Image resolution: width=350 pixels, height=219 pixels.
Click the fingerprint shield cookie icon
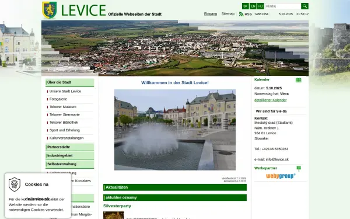point(15,185)
